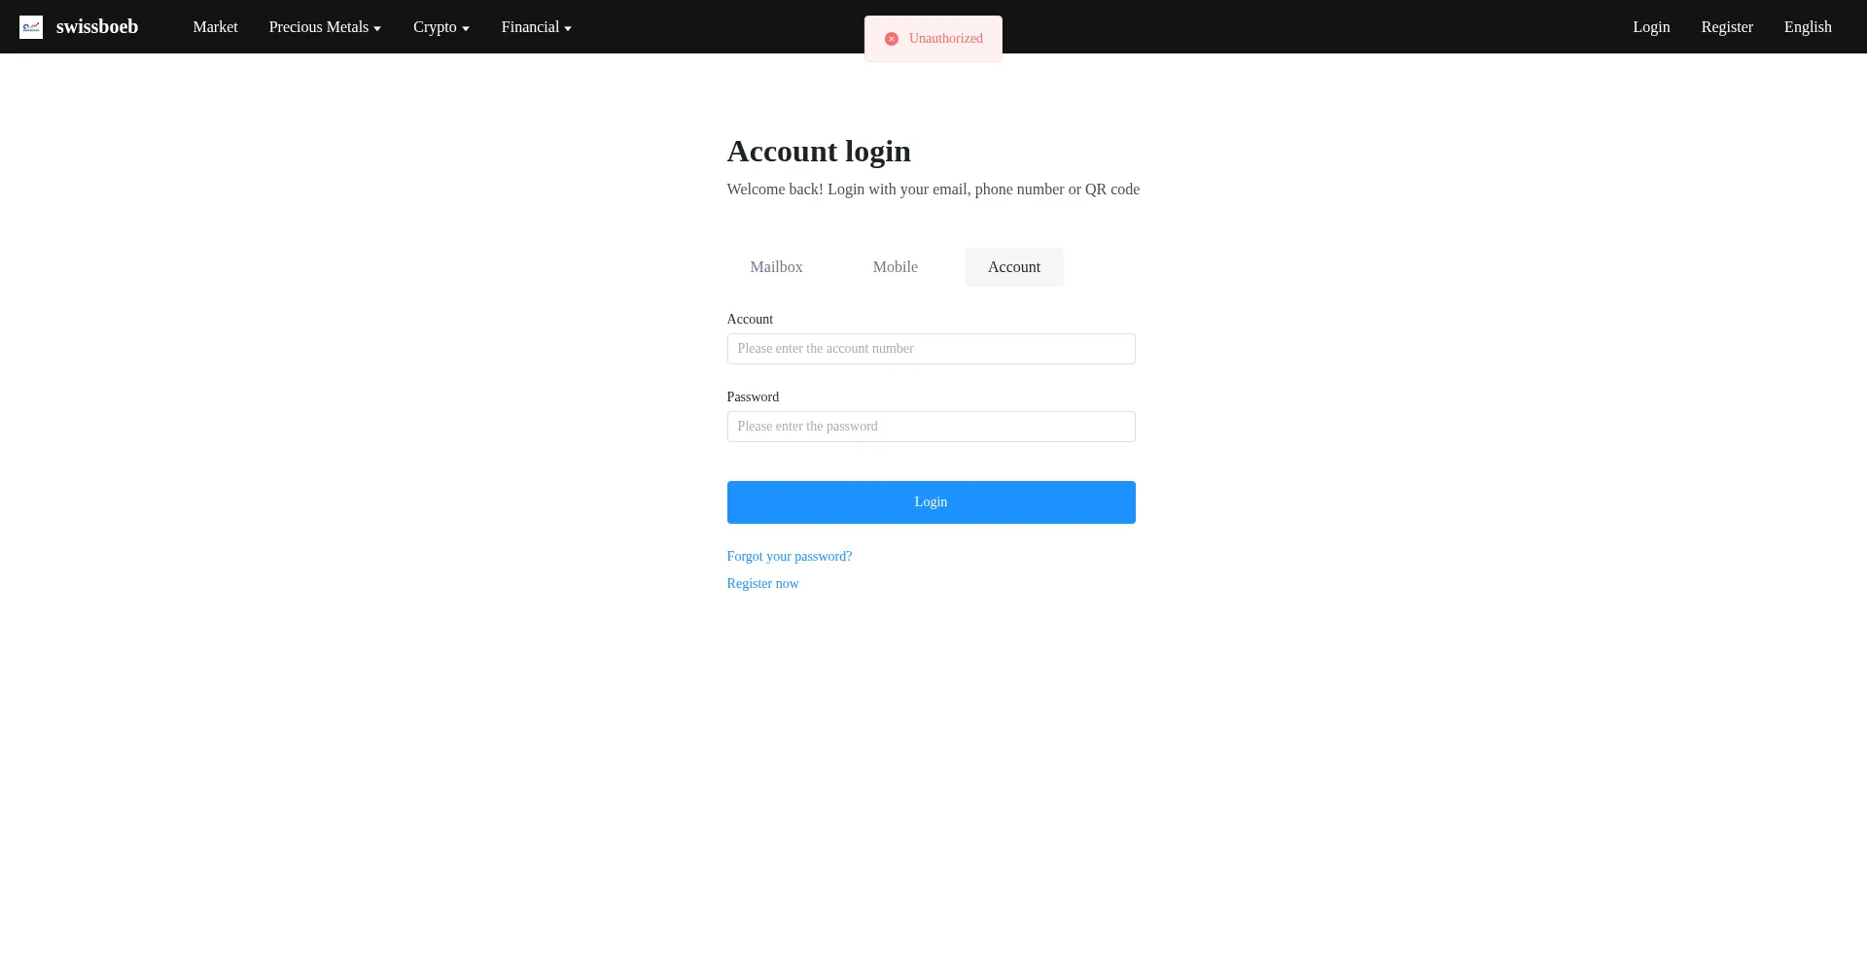Image resolution: width=1867 pixels, height=965 pixels.
Task: Click the swissboeb logo icon
Action: (31, 27)
